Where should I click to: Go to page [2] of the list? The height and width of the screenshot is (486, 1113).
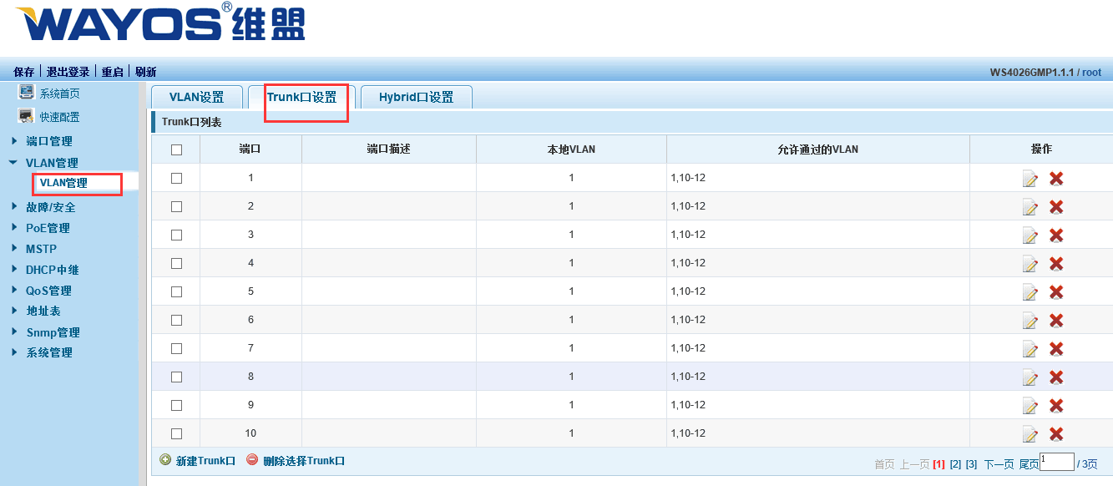955,464
